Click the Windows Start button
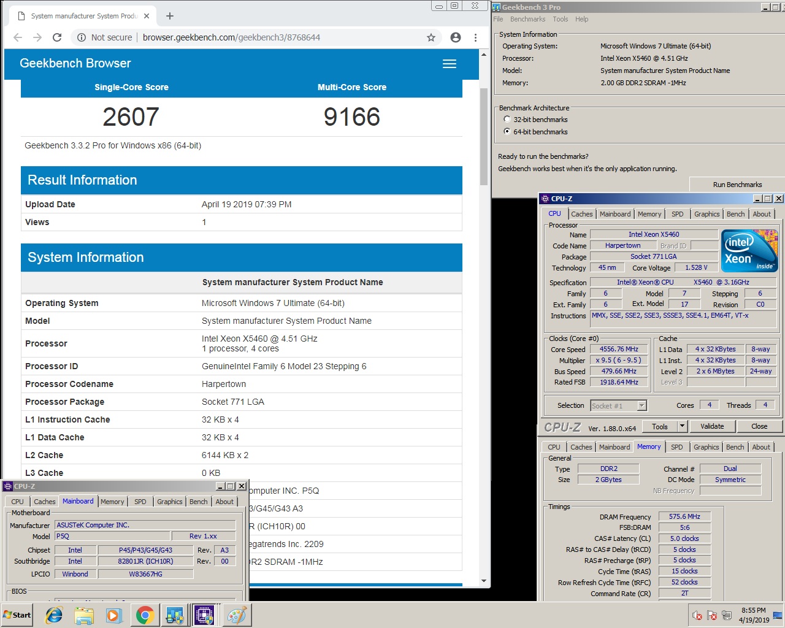Image resolution: width=785 pixels, height=628 pixels. click(17, 615)
